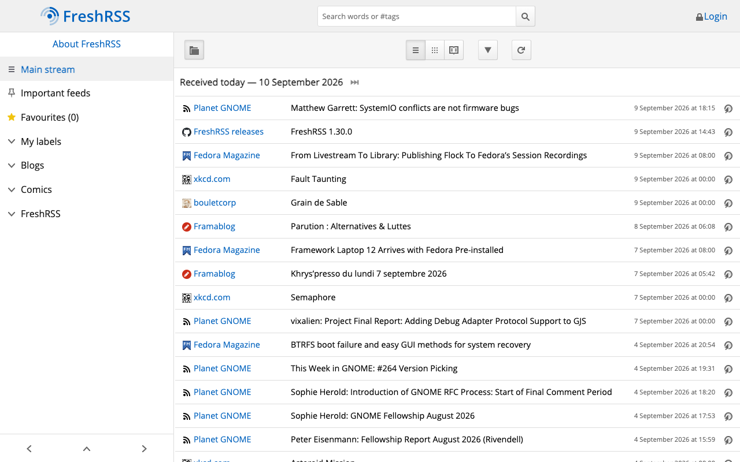The height and width of the screenshot is (462, 740).
Task: Switch to normal list view
Action: (x=416, y=50)
